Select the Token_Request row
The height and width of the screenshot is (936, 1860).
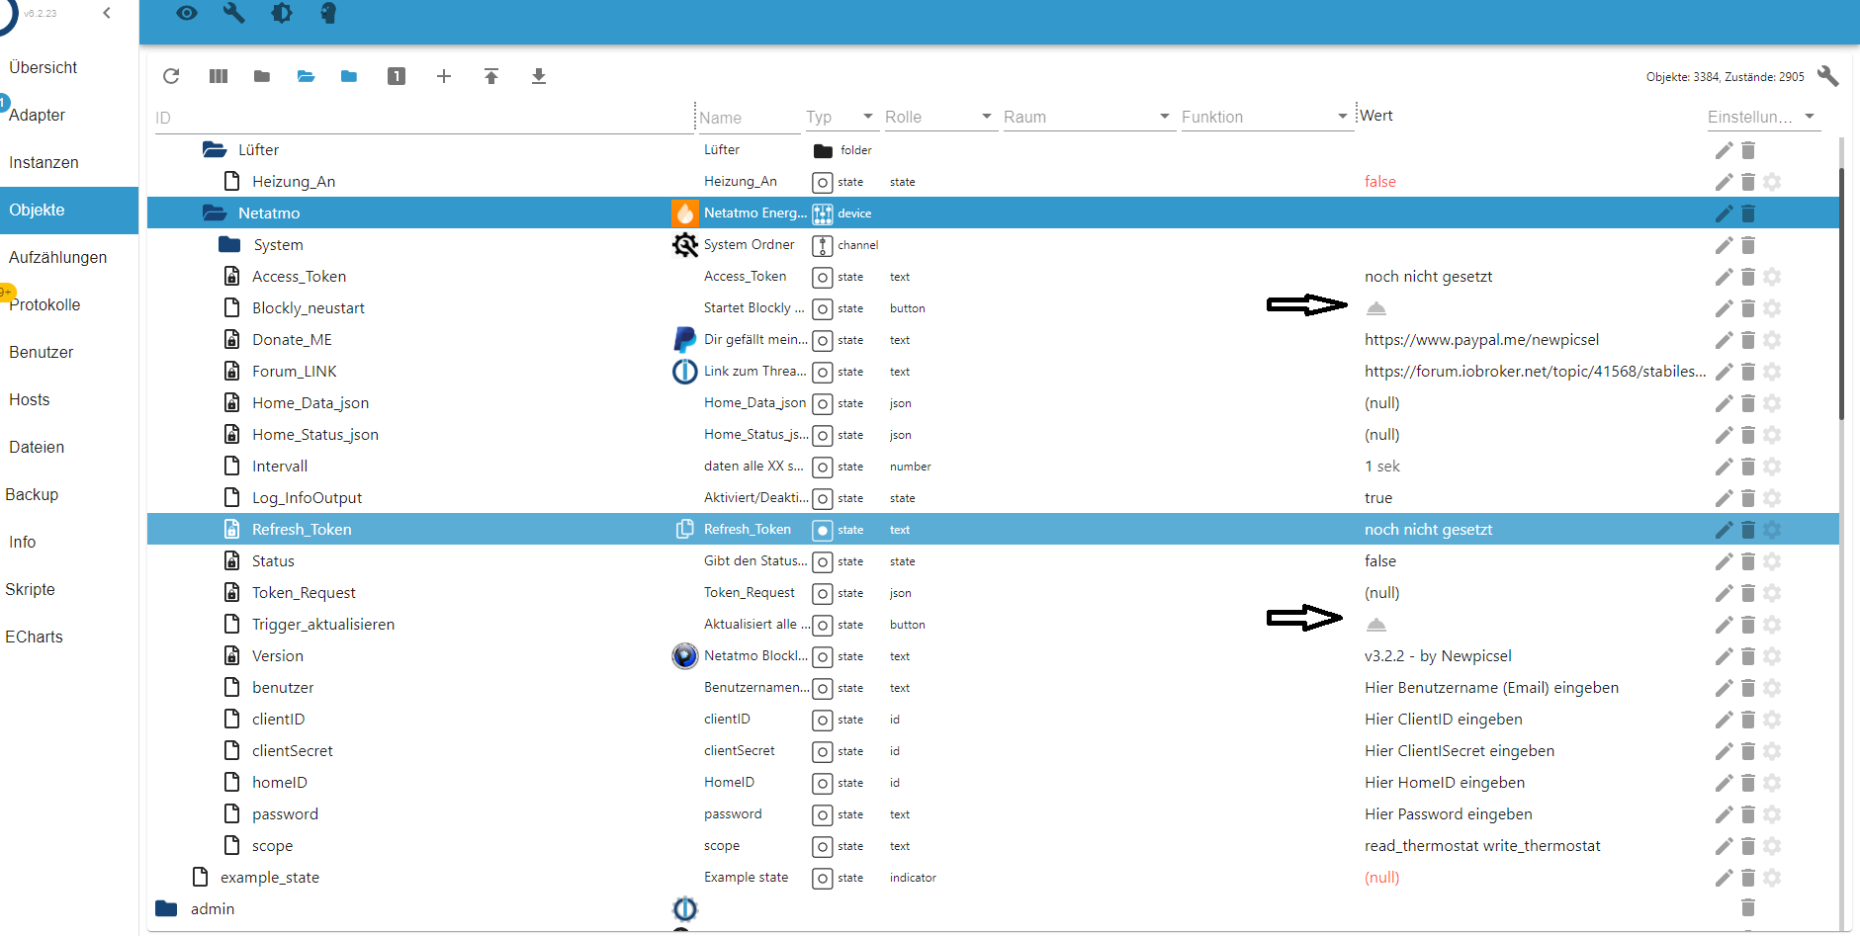click(x=993, y=593)
